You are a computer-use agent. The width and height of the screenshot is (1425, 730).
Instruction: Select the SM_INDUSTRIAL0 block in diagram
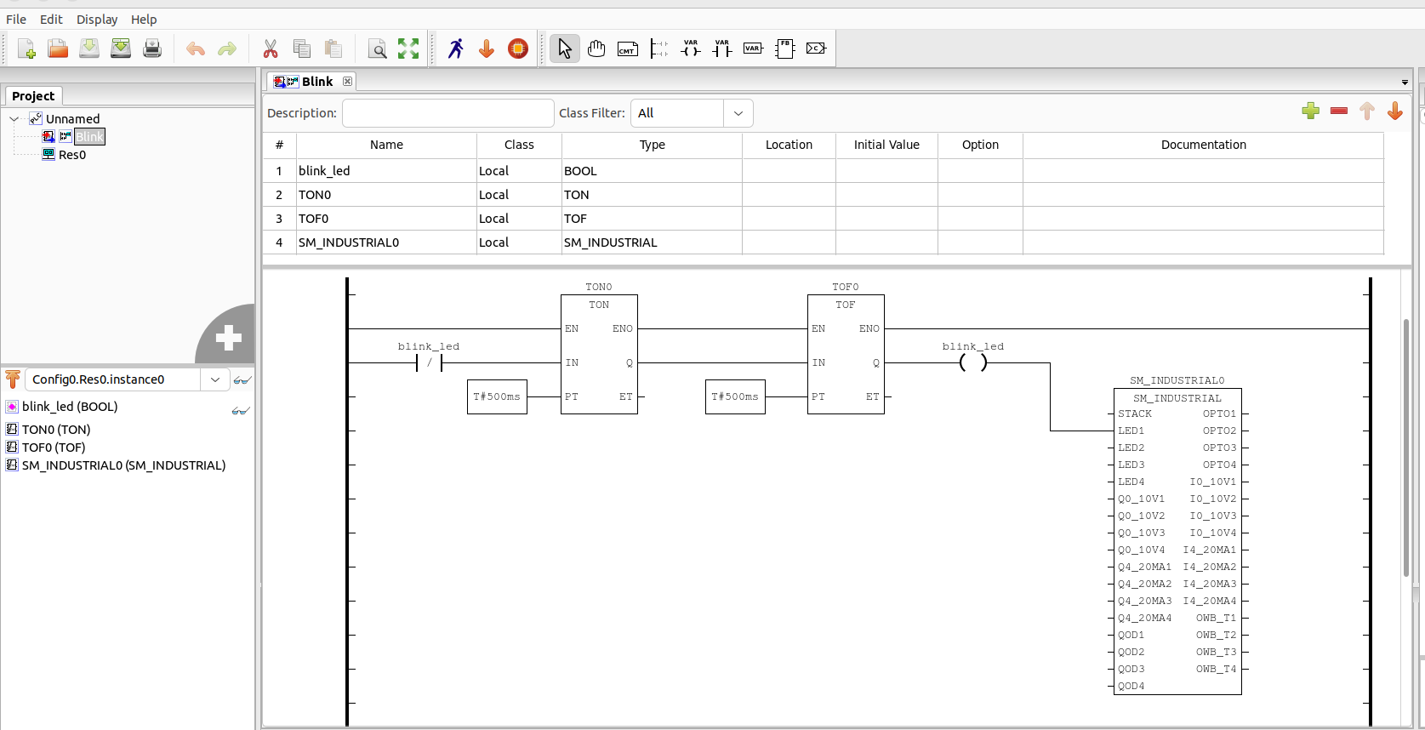click(x=1177, y=541)
